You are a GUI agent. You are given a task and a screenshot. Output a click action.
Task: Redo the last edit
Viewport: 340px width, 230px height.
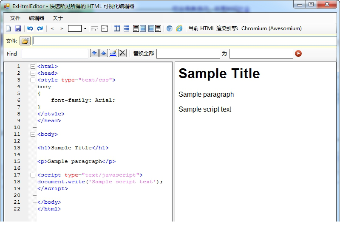tap(40, 28)
